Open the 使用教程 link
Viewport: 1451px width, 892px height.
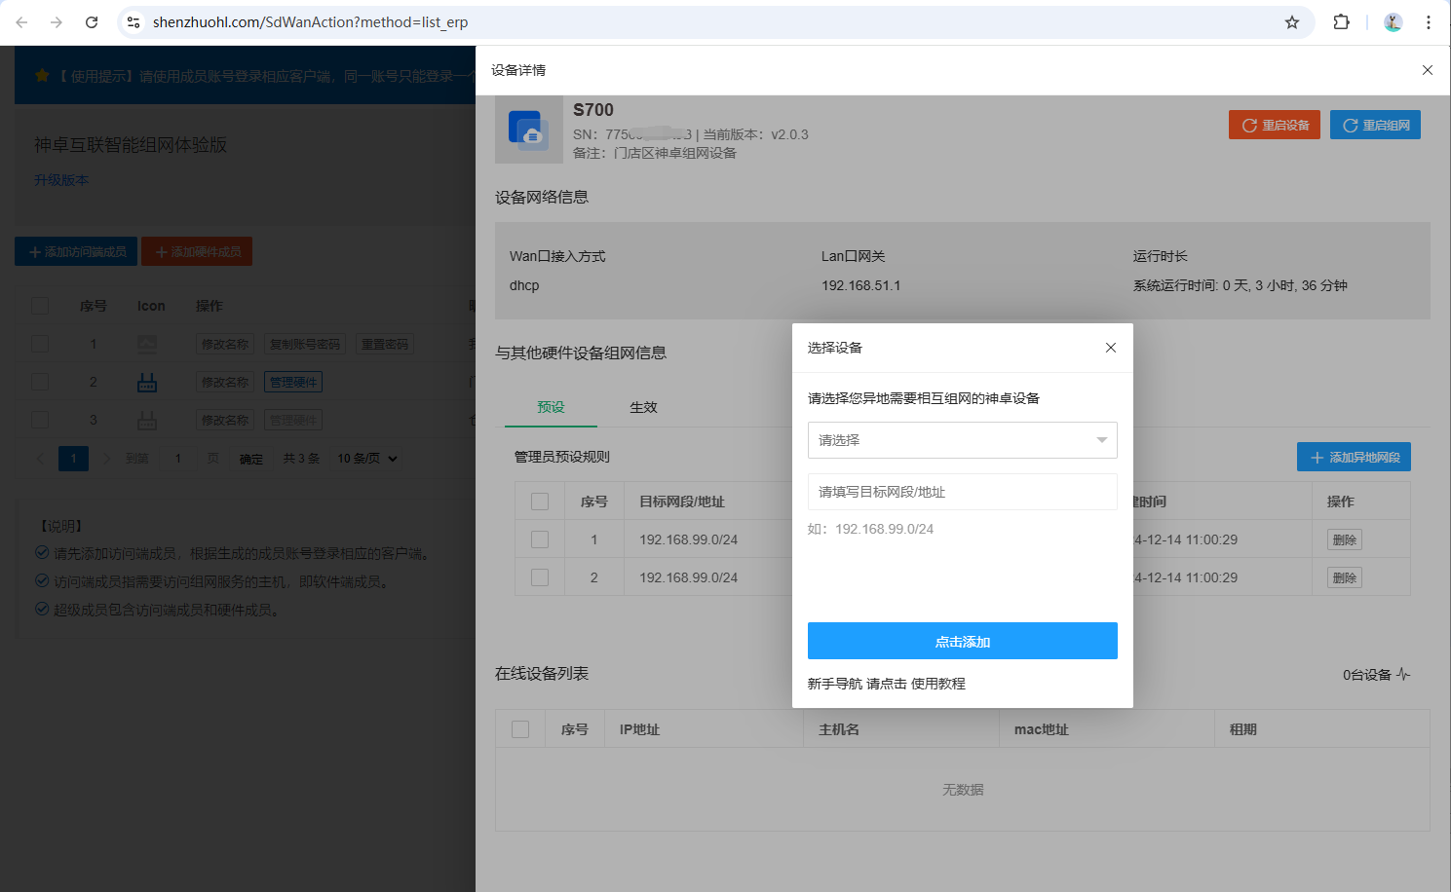tap(937, 684)
